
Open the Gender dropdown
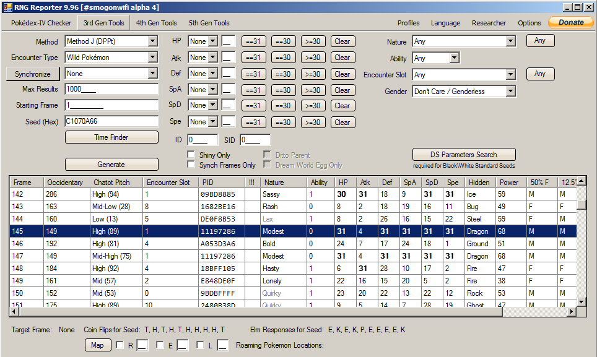(510, 92)
